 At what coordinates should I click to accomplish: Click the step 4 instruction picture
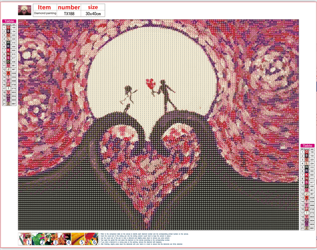click(67, 239)
